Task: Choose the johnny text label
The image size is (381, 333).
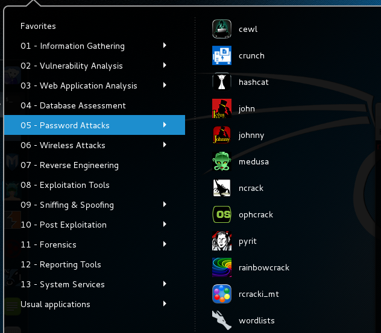Action: (x=251, y=135)
